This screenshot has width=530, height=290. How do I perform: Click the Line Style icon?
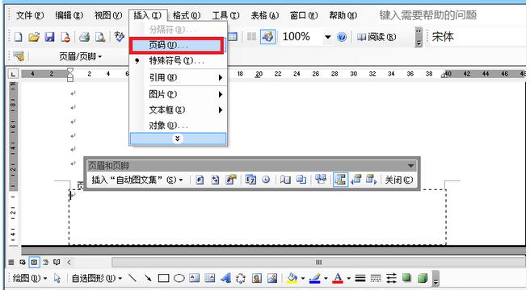(x=360, y=278)
